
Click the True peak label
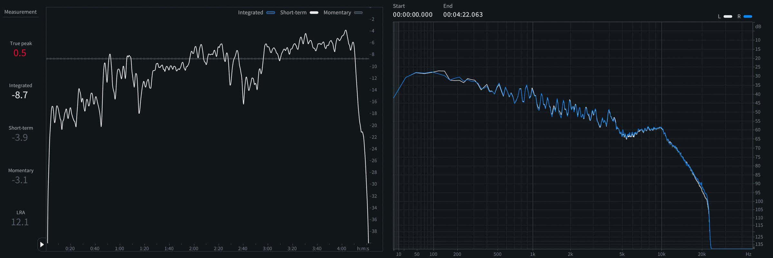[x=21, y=43]
